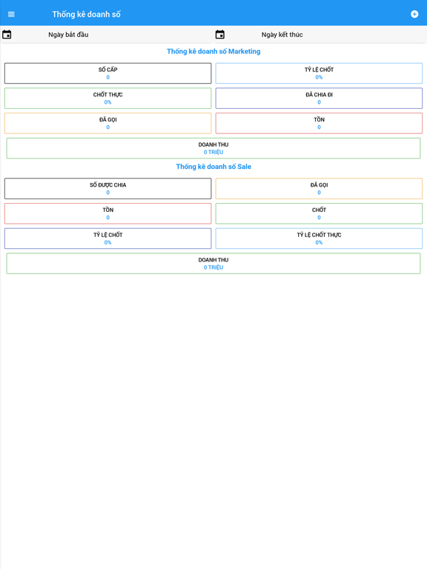The width and height of the screenshot is (427, 569).
Task: Open the hamburger navigation menu
Action: click(x=11, y=14)
